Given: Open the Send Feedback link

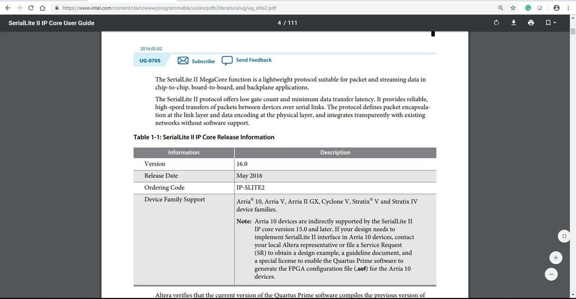Looking at the screenshot, I should point(254,60).
